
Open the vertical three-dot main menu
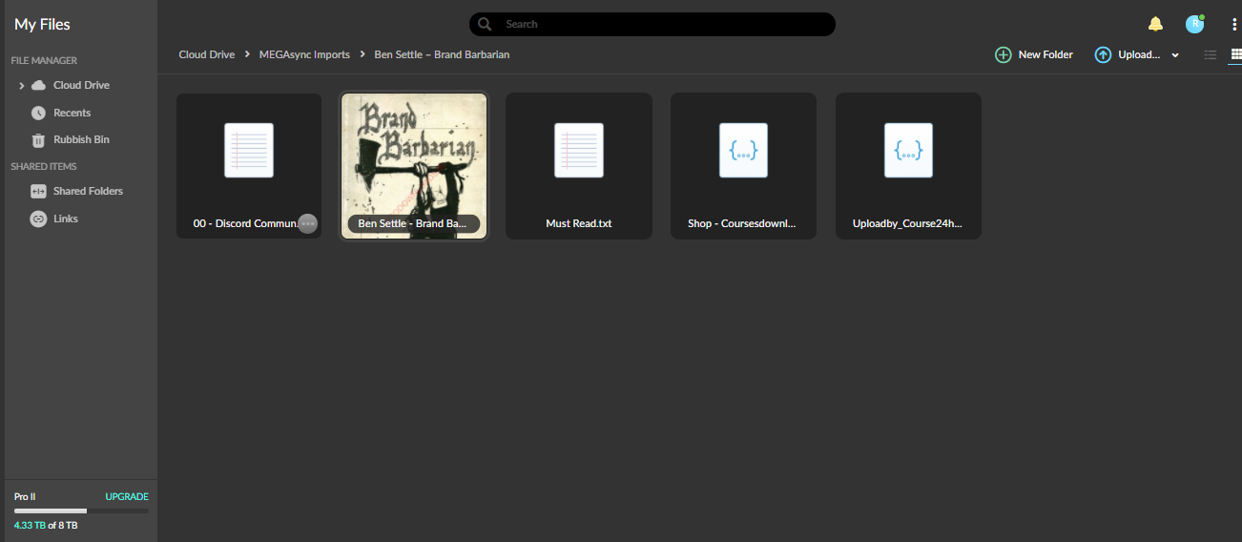[x=1233, y=24]
